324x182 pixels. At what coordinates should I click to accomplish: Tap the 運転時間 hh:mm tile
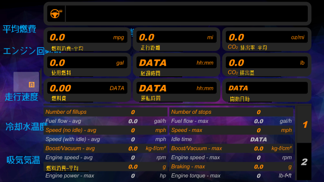(177, 90)
